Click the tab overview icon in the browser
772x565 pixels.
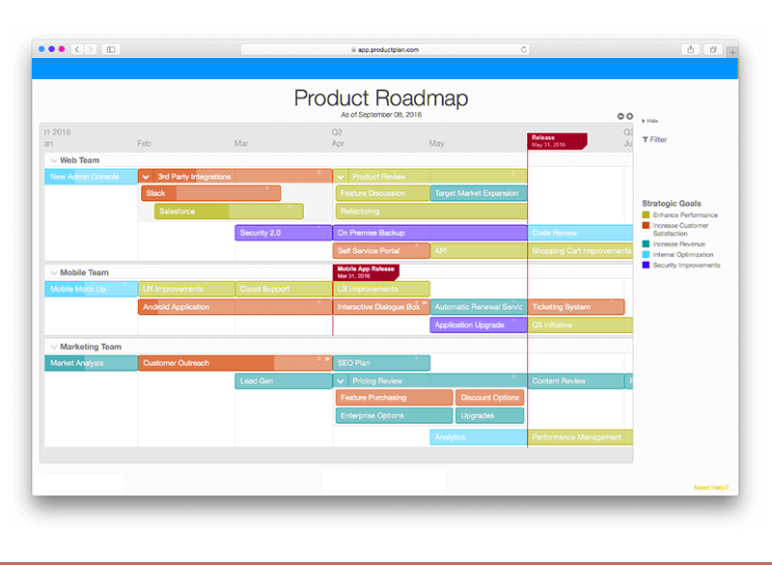pyautogui.click(x=712, y=48)
